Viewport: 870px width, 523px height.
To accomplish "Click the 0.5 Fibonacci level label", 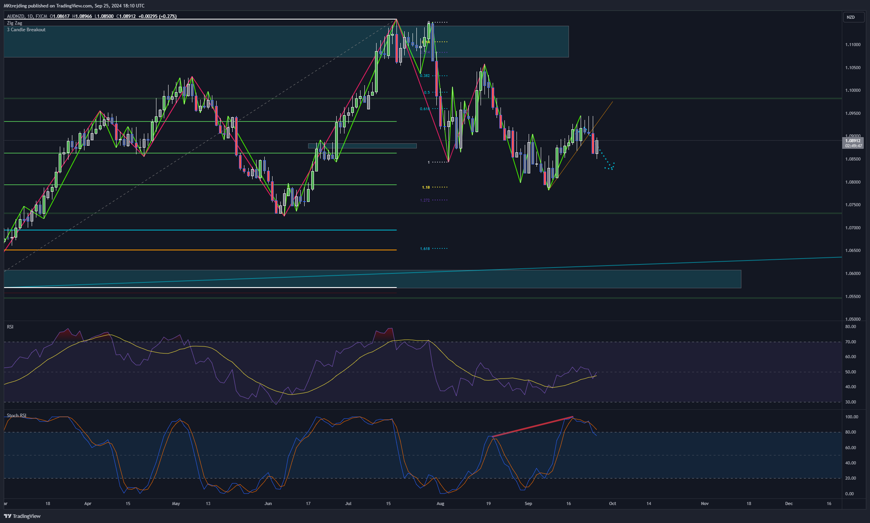I will (x=427, y=93).
